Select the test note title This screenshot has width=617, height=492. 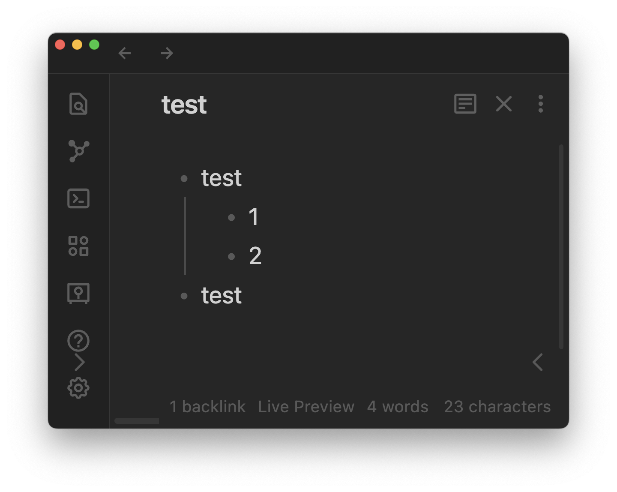pyautogui.click(x=184, y=105)
